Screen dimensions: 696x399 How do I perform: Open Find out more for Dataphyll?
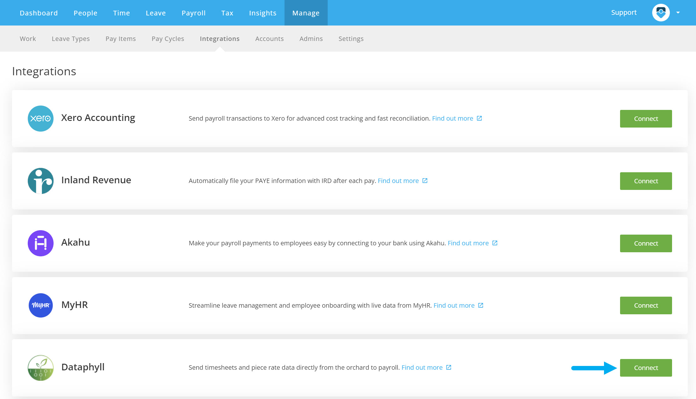click(x=422, y=368)
